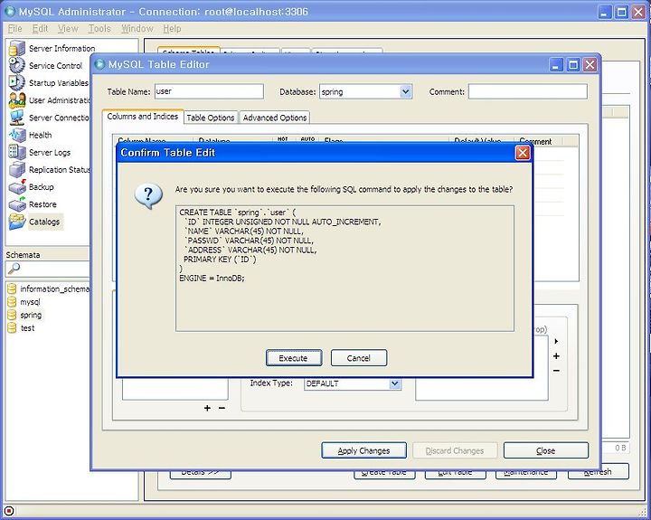Open the File menu
This screenshot has width=651, height=520.
15,29
